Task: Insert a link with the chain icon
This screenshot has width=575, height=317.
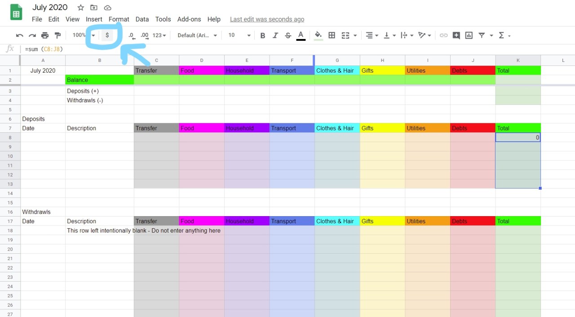Action: point(444,35)
